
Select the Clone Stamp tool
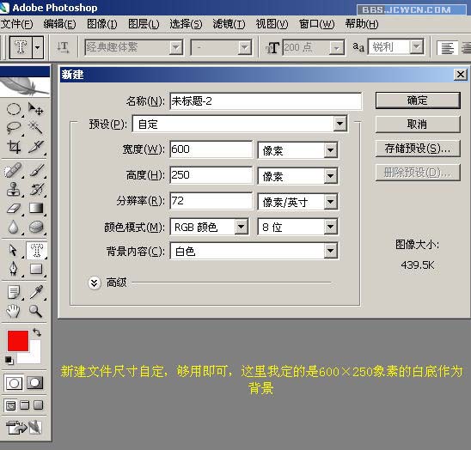pos(14,189)
